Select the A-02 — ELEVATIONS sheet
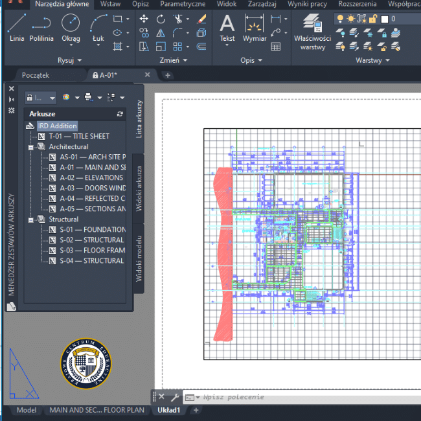The image size is (421, 421). point(91,177)
